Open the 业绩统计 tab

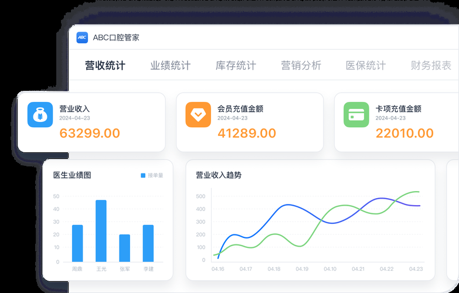(170, 66)
